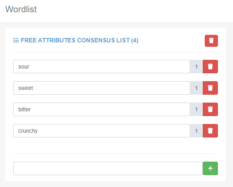
Task: Delete the entire consensus list
Action: tap(211, 41)
